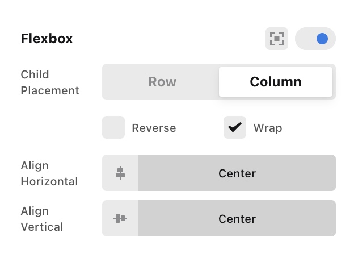Click the Reverse label text

(154, 128)
